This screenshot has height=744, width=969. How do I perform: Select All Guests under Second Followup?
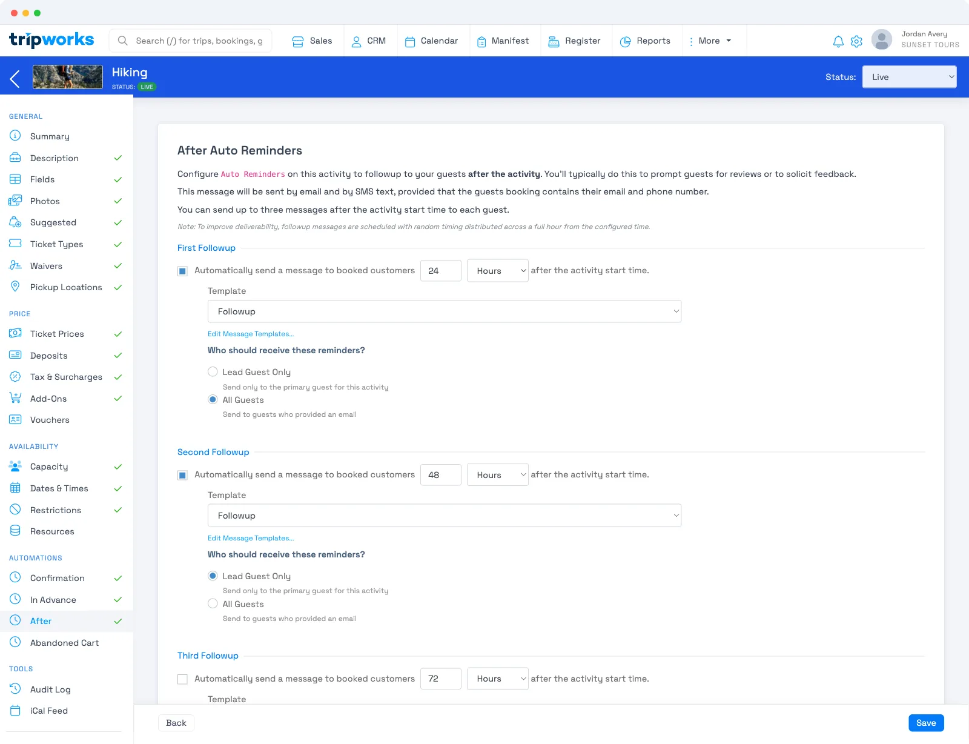pyautogui.click(x=213, y=603)
